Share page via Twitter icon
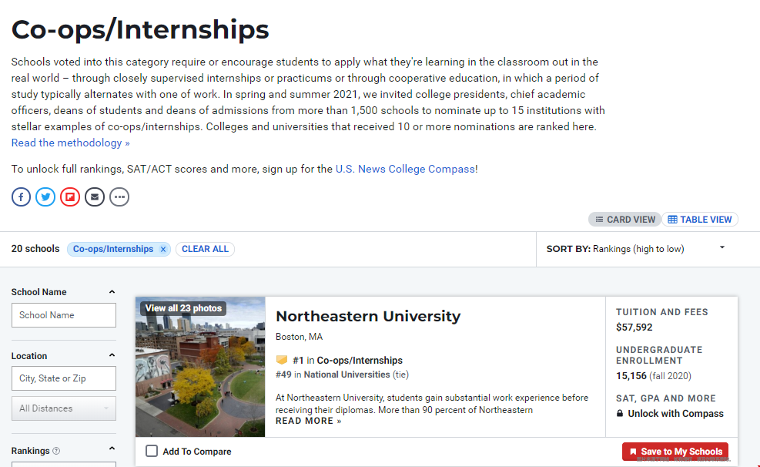The height and width of the screenshot is (467, 760). coord(45,197)
